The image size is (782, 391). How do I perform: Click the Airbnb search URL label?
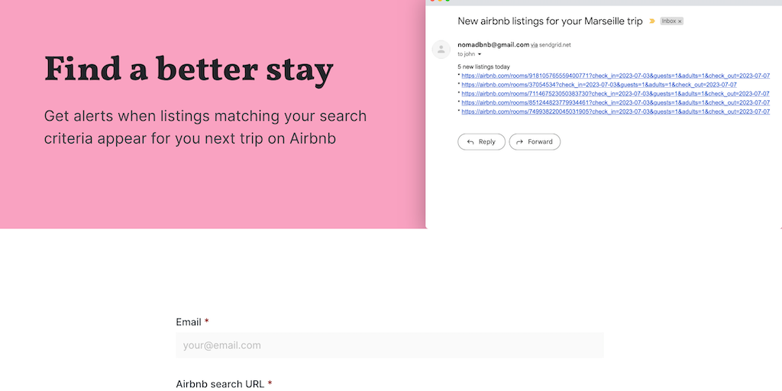[220, 384]
